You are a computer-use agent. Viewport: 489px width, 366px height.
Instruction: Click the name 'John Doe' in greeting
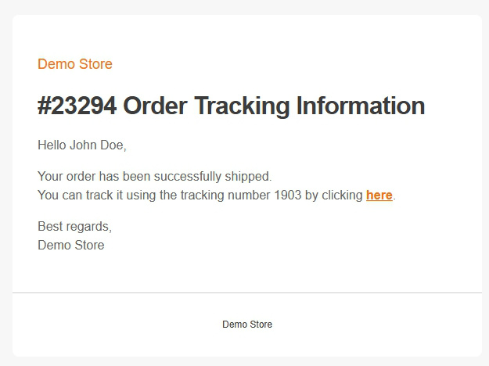(x=96, y=145)
